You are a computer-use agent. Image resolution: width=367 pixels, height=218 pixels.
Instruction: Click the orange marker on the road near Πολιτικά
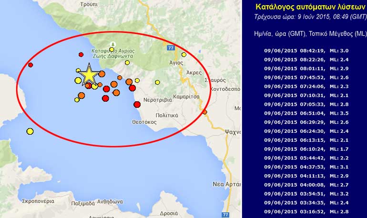pyautogui.click(x=204, y=112)
